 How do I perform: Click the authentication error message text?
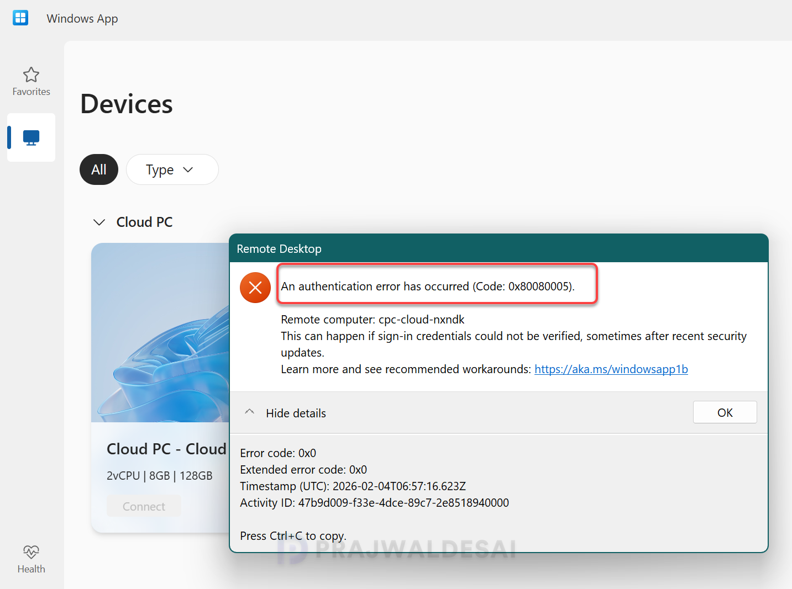pyautogui.click(x=428, y=286)
